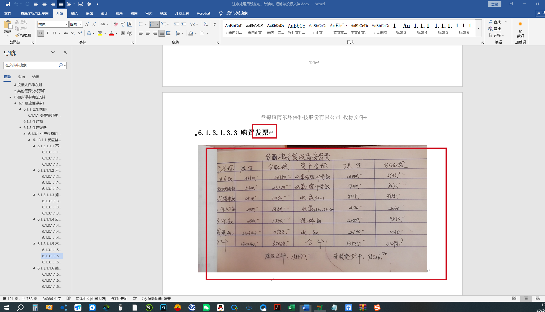The height and width of the screenshot is (312, 545).
Task: Open the font name dropdown (宋体)
Action: 66,24
